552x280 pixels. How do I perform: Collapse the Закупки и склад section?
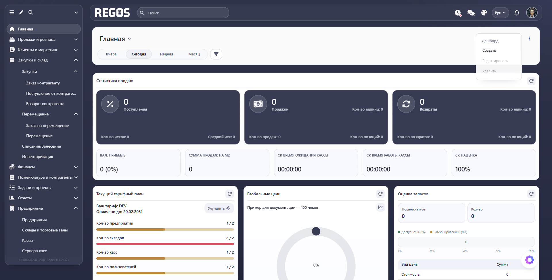pyautogui.click(x=44, y=60)
